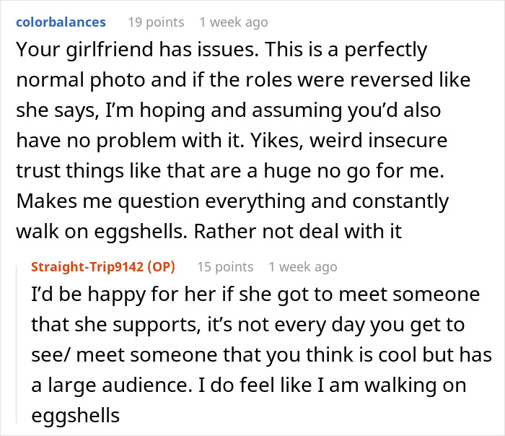Open the colorbalances user profile
Viewport: 505px width, 436px height.
click(x=61, y=22)
